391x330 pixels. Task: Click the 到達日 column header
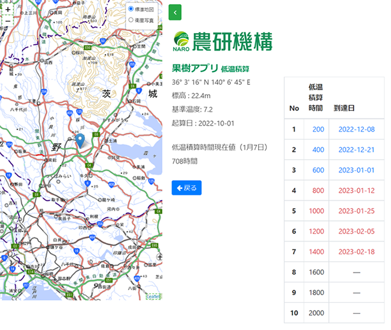point(344,108)
